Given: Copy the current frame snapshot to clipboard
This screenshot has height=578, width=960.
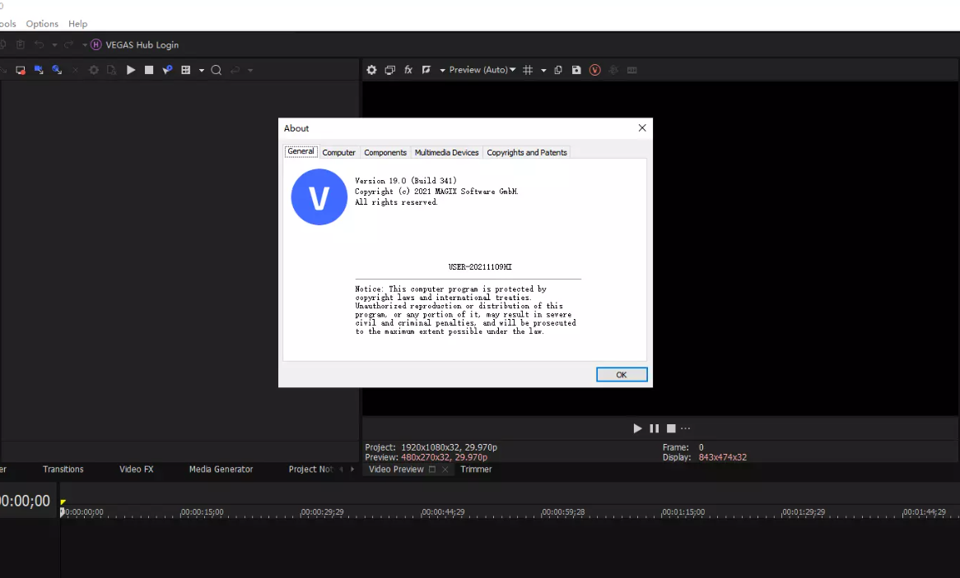Looking at the screenshot, I should (x=558, y=70).
